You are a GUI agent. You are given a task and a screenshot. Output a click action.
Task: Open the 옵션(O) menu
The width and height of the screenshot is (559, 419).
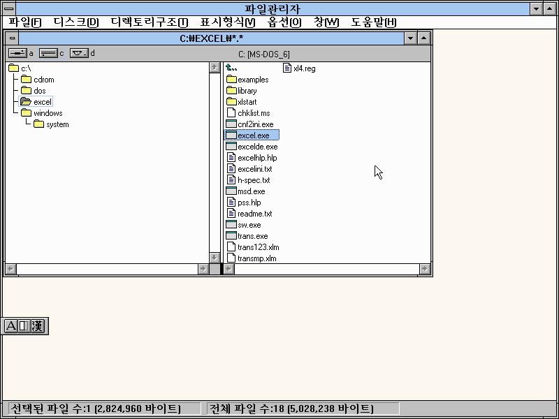coord(284,22)
